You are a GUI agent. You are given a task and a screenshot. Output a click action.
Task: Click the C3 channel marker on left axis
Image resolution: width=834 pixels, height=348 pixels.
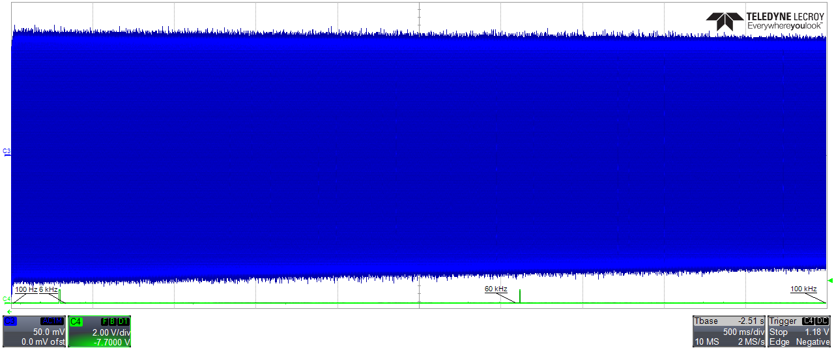pos(7,151)
